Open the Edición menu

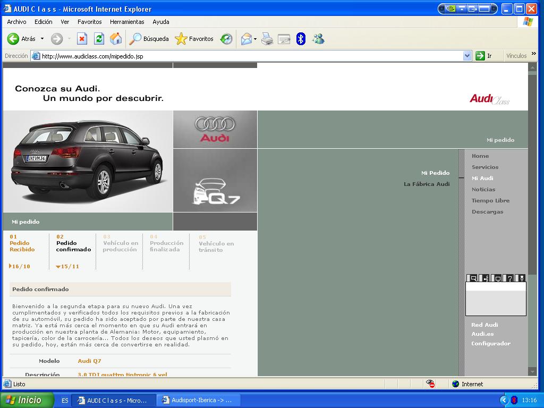(44, 22)
